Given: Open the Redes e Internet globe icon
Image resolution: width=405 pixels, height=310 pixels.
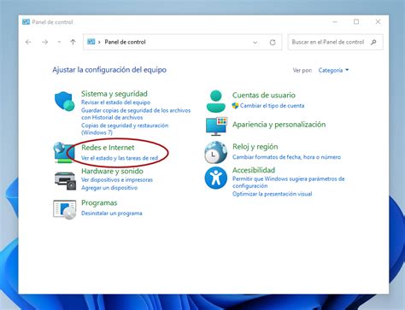Looking at the screenshot, I should [64, 153].
